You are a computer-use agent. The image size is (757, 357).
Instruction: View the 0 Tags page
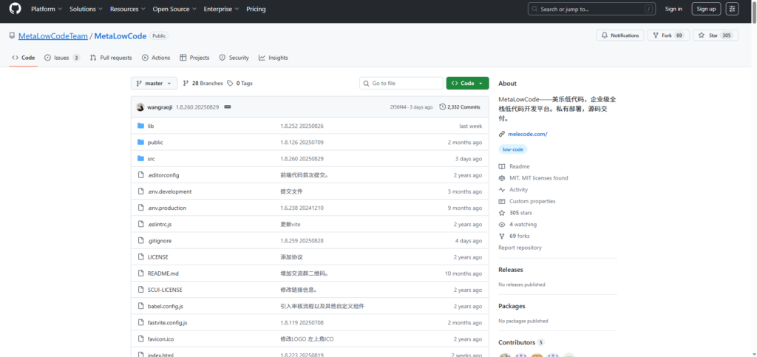point(240,84)
